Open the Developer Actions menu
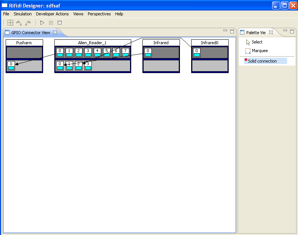Screen dimensions: 298x235 click(x=52, y=14)
